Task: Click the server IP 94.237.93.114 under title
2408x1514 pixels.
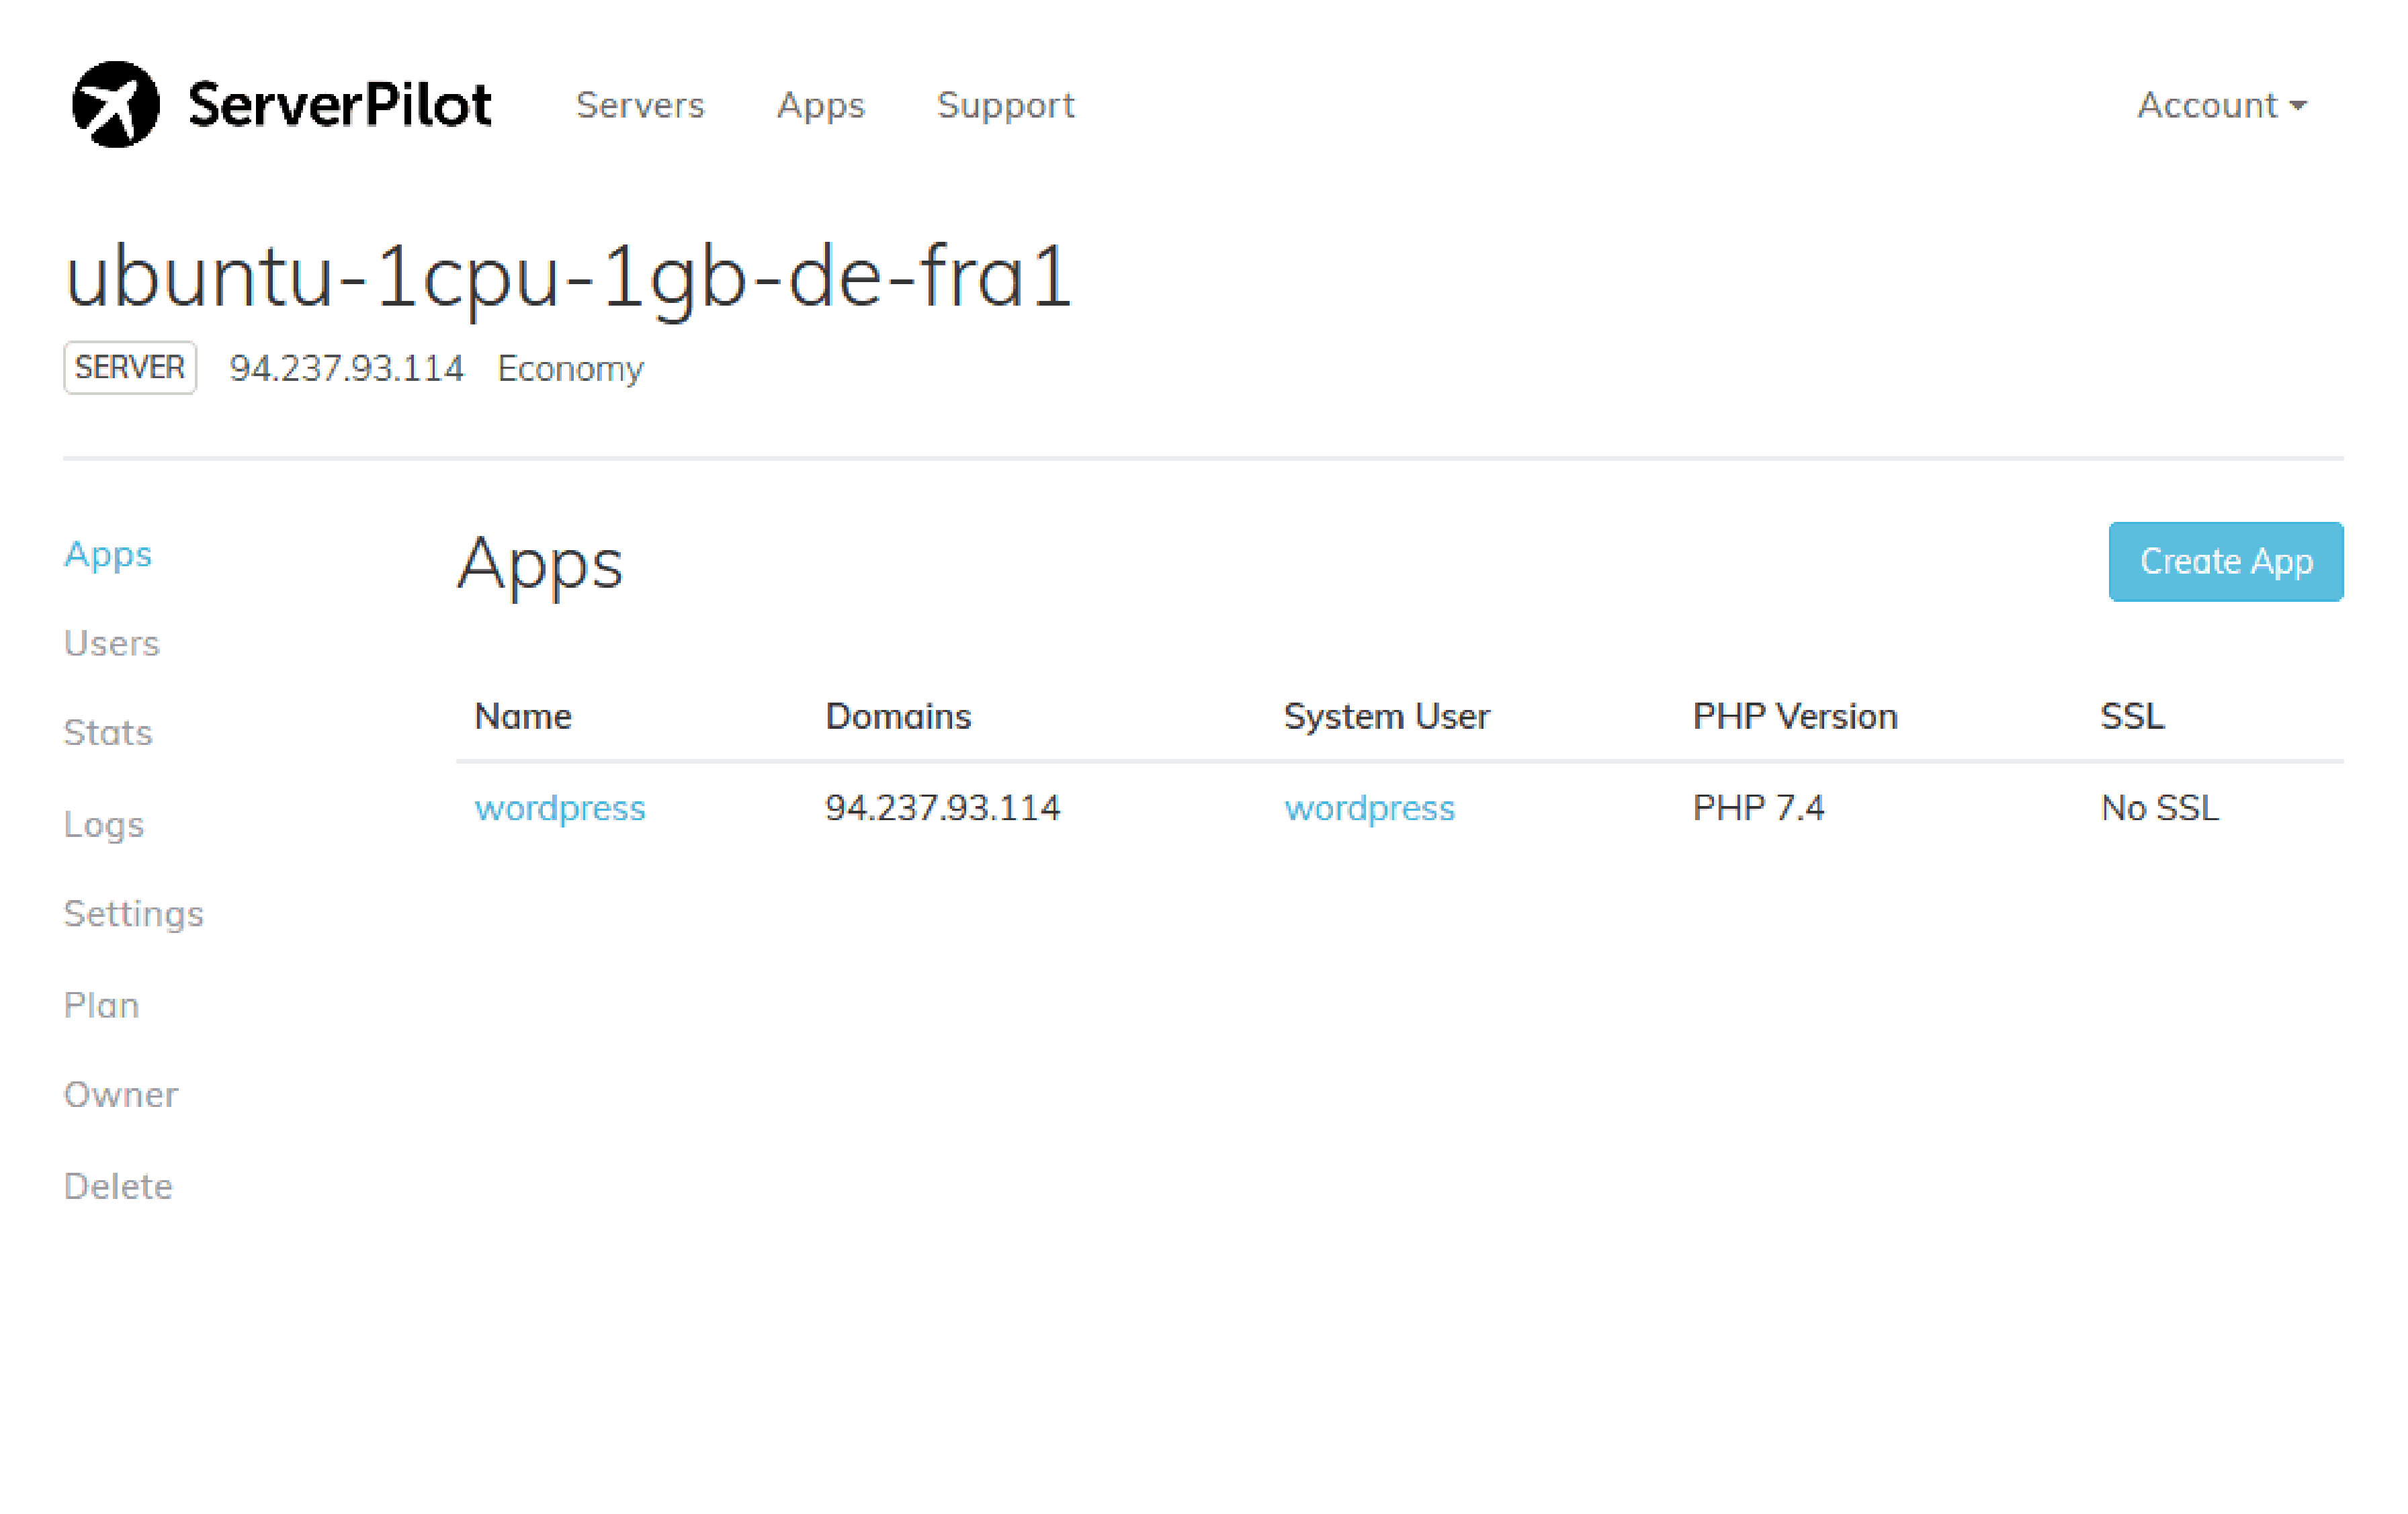Action: click(x=346, y=368)
